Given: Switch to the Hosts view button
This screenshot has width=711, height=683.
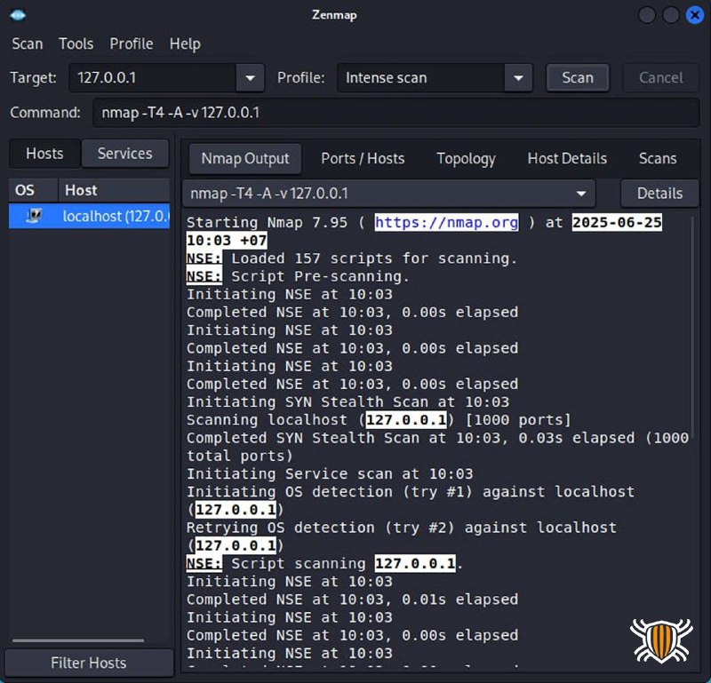Looking at the screenshot, I should pyautogui.click(x=44, y=153).
